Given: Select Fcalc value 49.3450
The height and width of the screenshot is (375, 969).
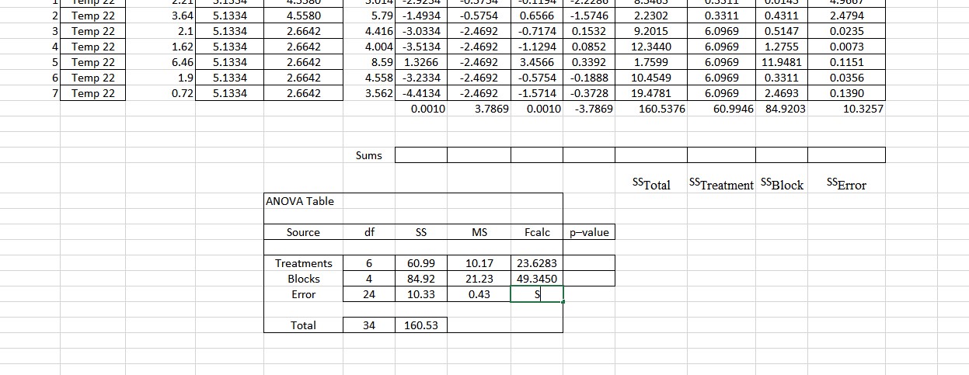Looking at the screenshot, I should tap(536, 279).
